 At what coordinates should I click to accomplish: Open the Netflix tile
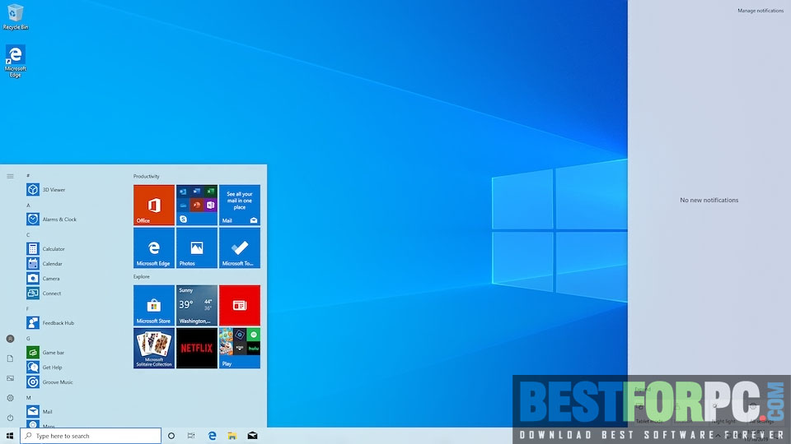coord(197,349)
